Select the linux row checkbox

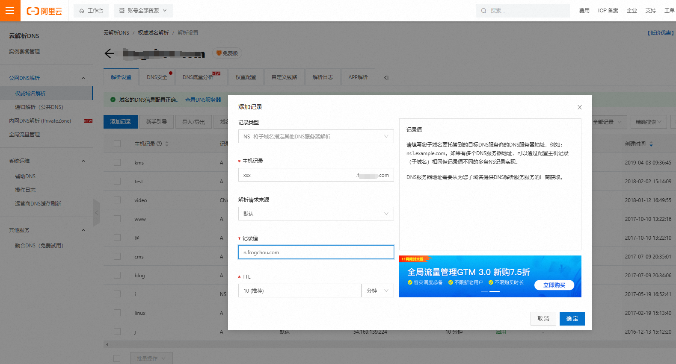[x=117, y=313]
